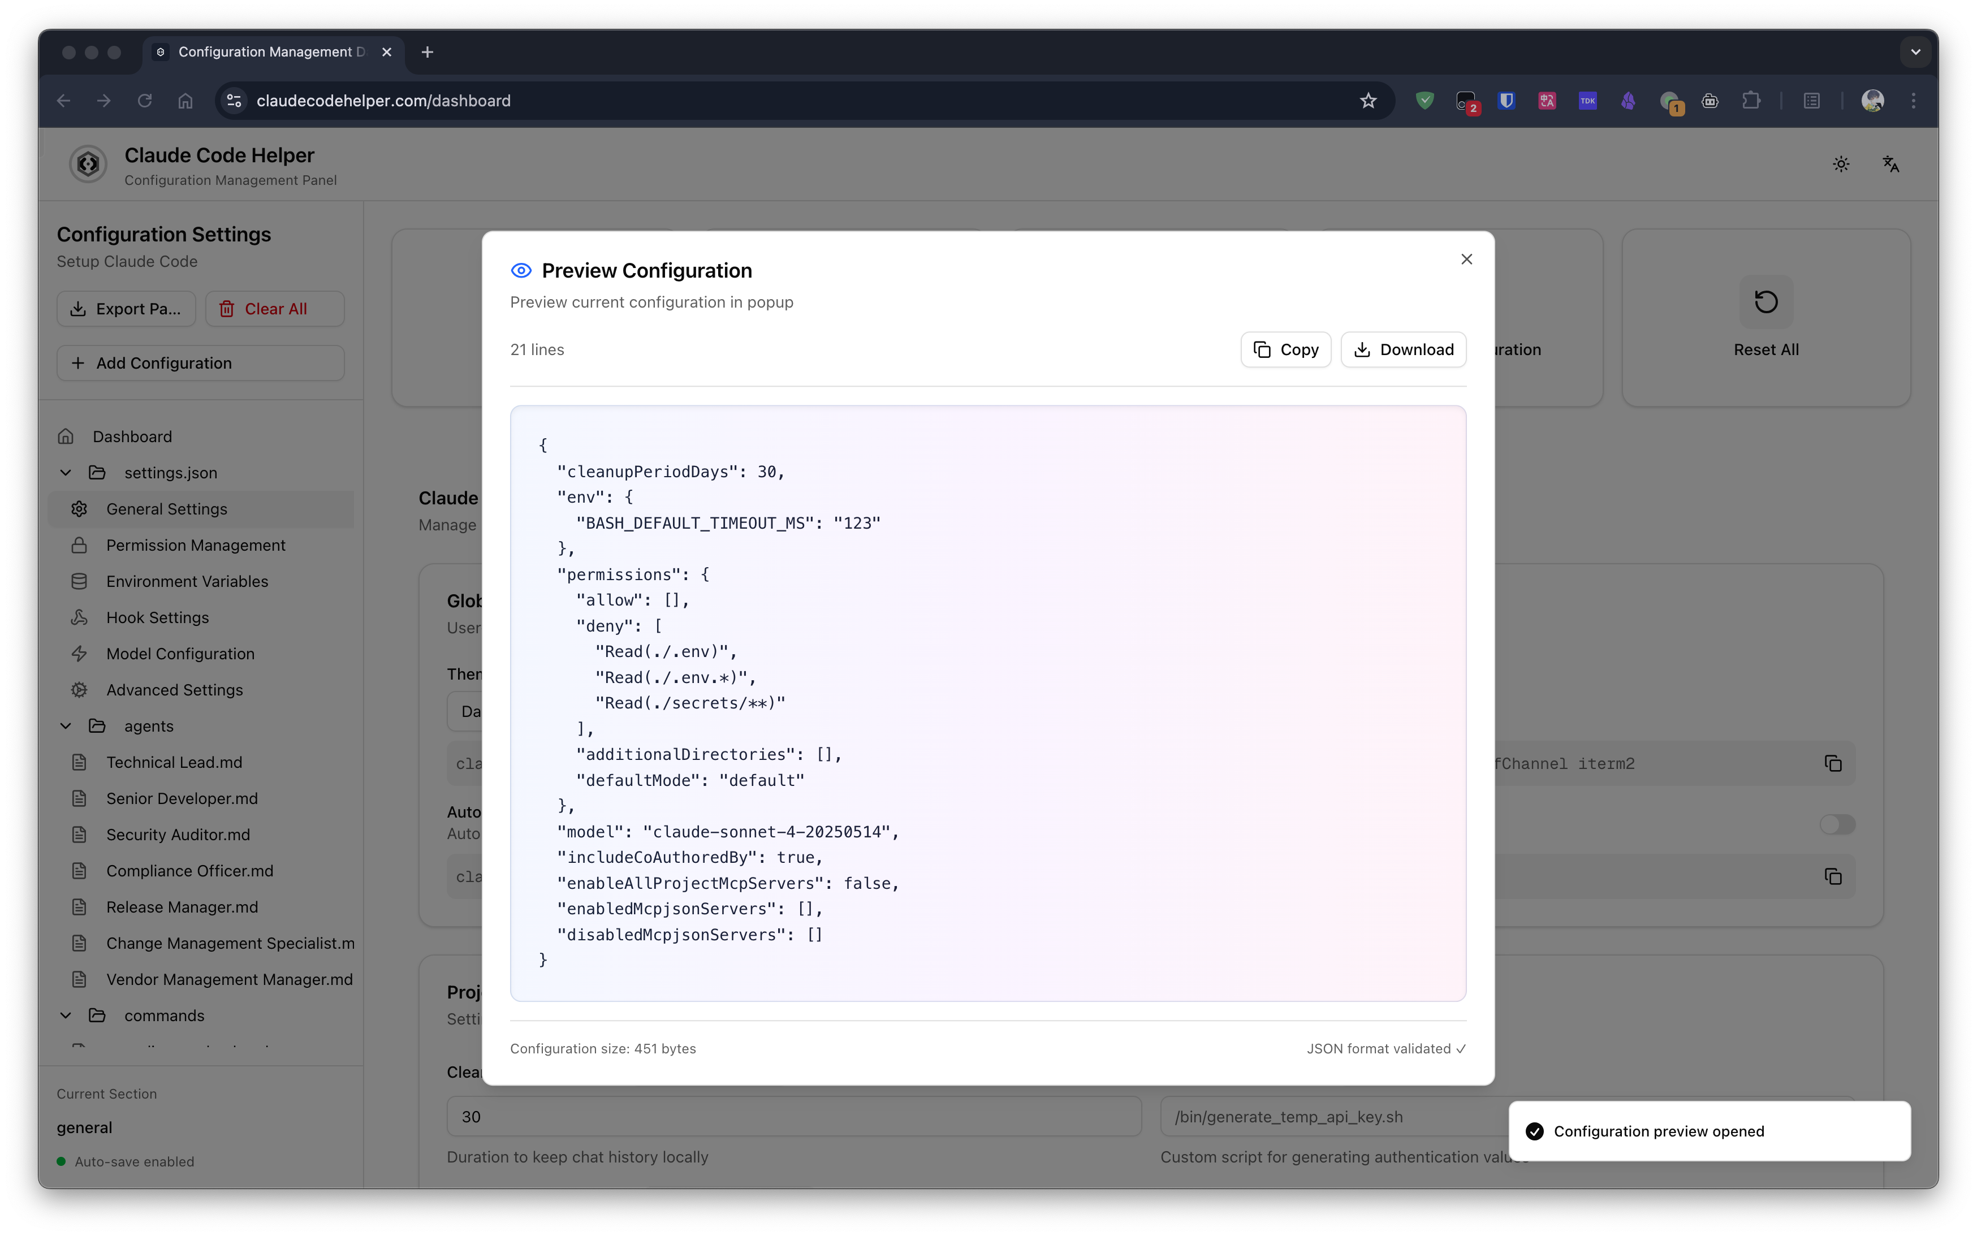Click the Bitwarden shield extension

(1506, 101)
